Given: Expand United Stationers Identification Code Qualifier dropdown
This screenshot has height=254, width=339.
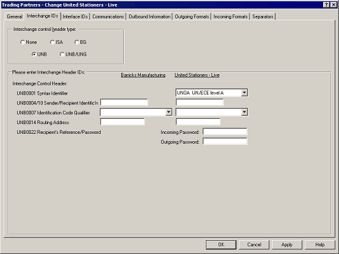Looking at the screenshot, I should tap(244, 112).
